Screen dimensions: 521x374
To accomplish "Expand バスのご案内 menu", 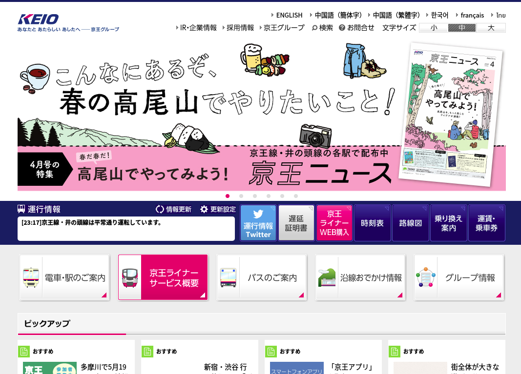I will (262, 277).
